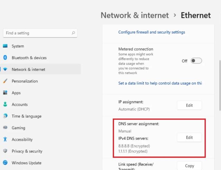The height and width of the screenshot is (170, 221).
Task: Open the Privacy & security shield icon
Action: 5,151
